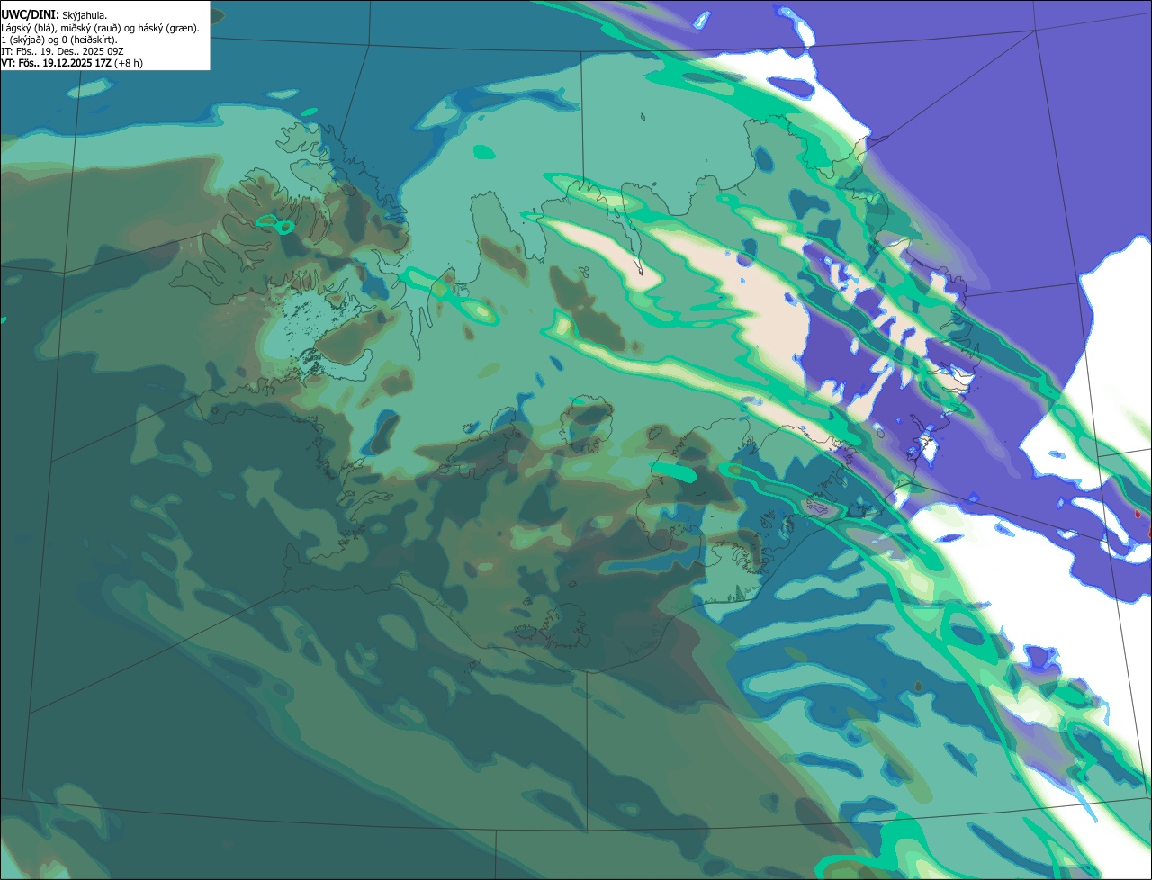Viewport: 1152px width, 880px height.
Task: Click the "UWC/DINI: Skýjahula." title text
Action: 54,15
